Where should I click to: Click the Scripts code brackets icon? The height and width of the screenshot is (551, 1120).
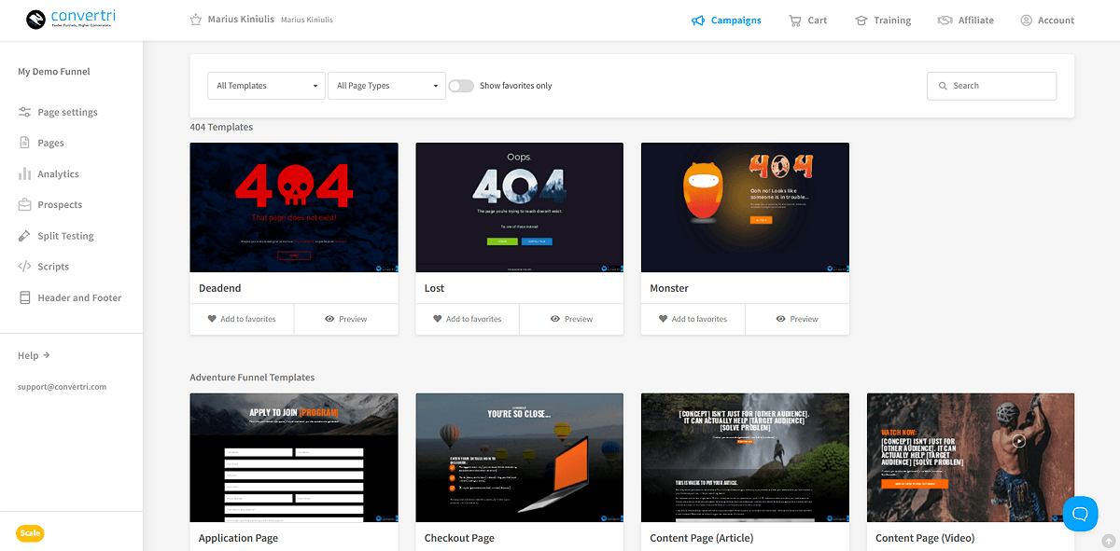pyautogui.click(x=24, y=267)
